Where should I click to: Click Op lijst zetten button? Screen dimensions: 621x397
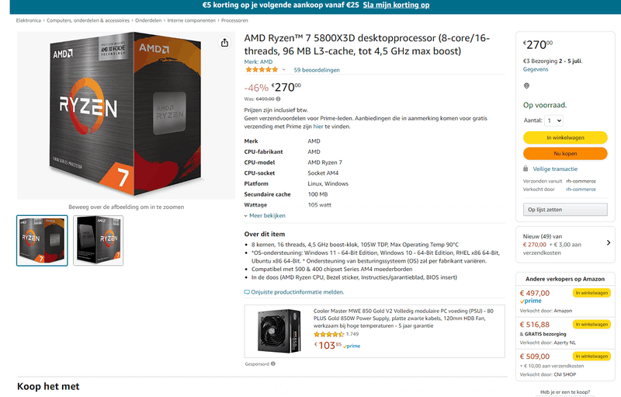(565, 209)
